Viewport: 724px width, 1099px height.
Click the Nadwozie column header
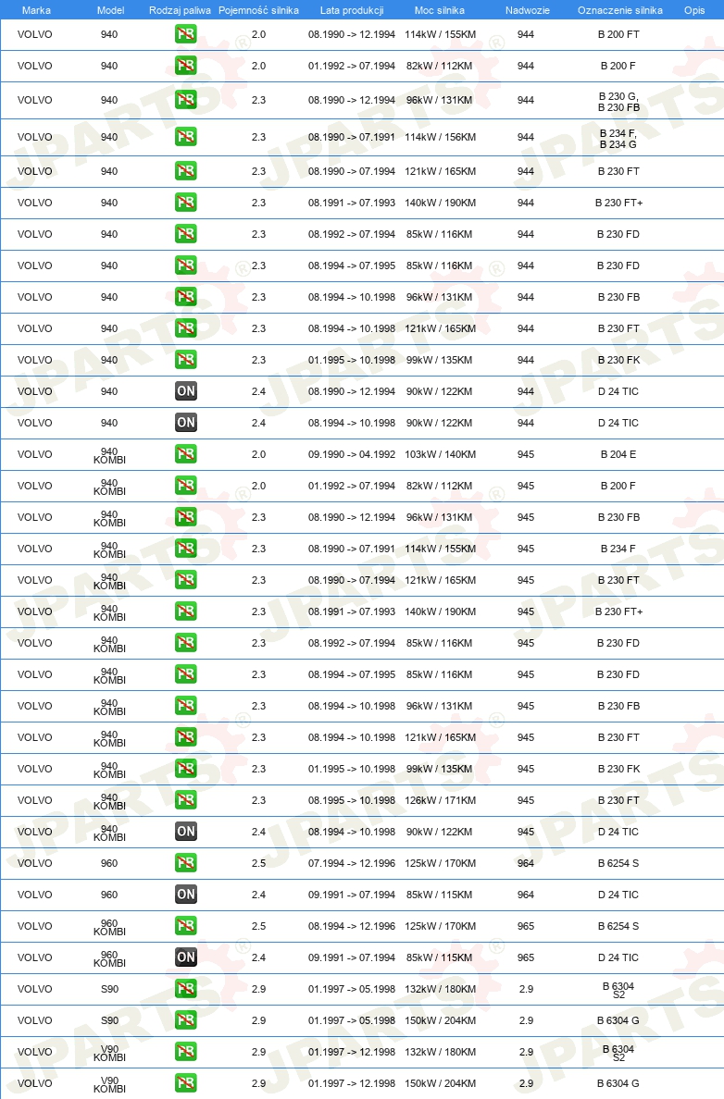point(527,10)
